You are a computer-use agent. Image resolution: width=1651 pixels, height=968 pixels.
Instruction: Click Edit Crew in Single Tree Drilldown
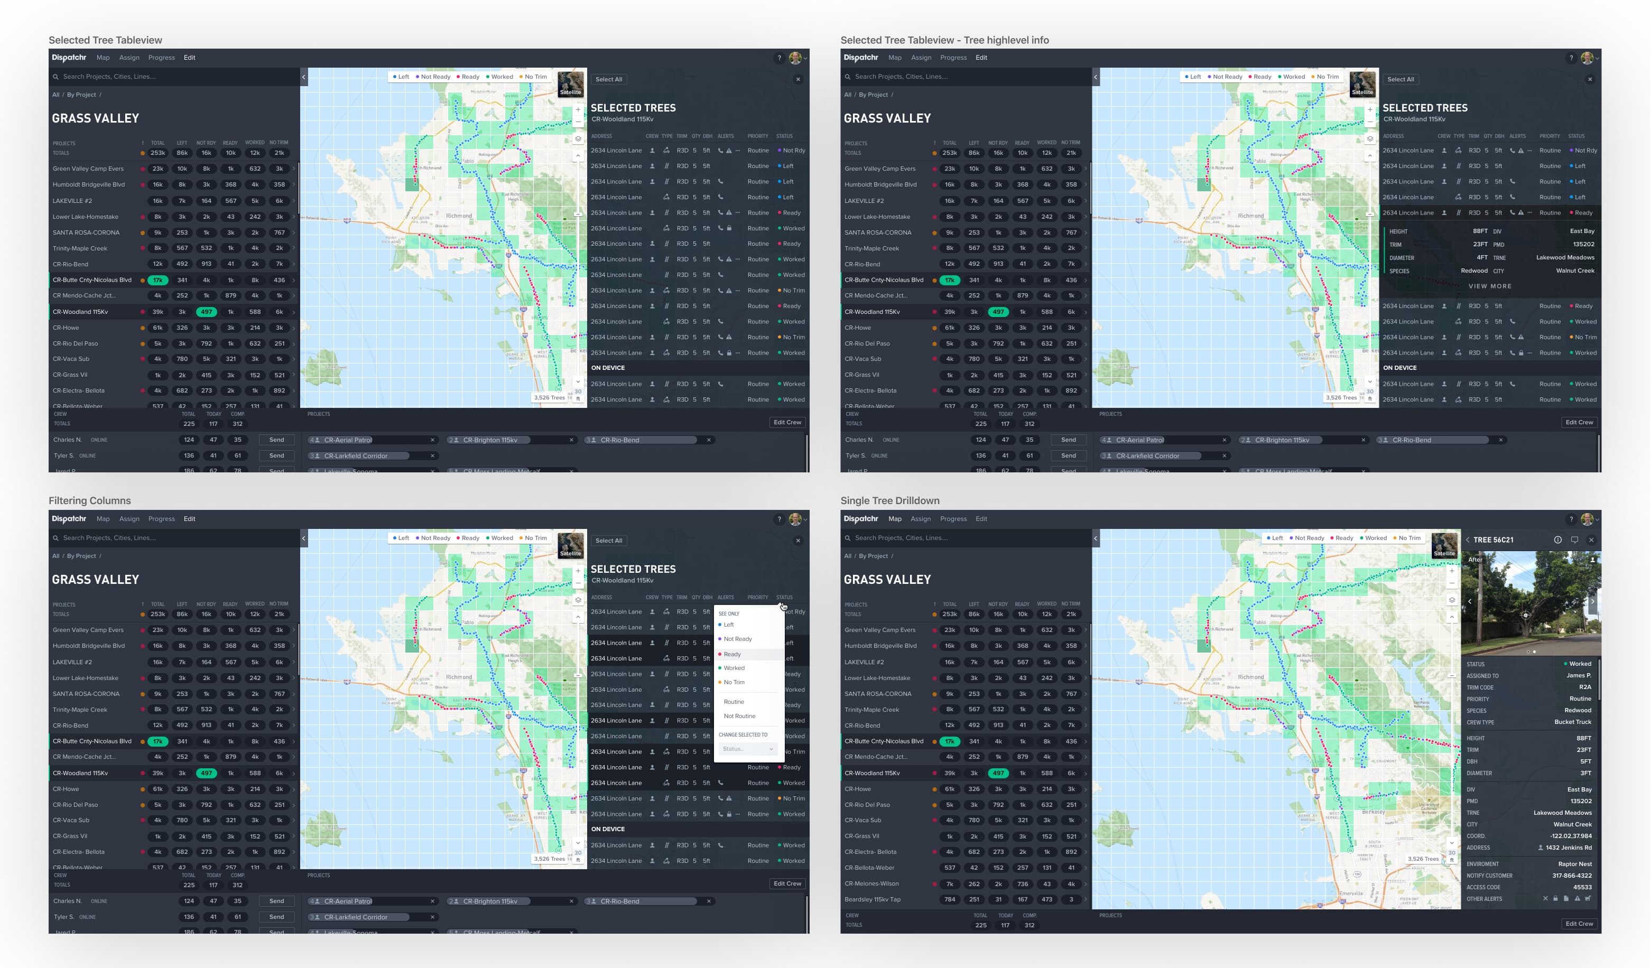(1579, 924)
